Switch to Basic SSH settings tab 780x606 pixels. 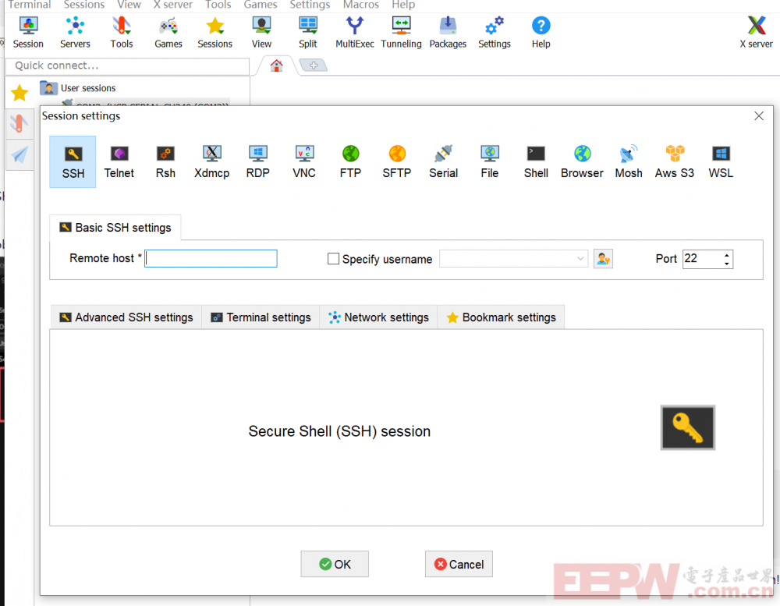point(115,228)
